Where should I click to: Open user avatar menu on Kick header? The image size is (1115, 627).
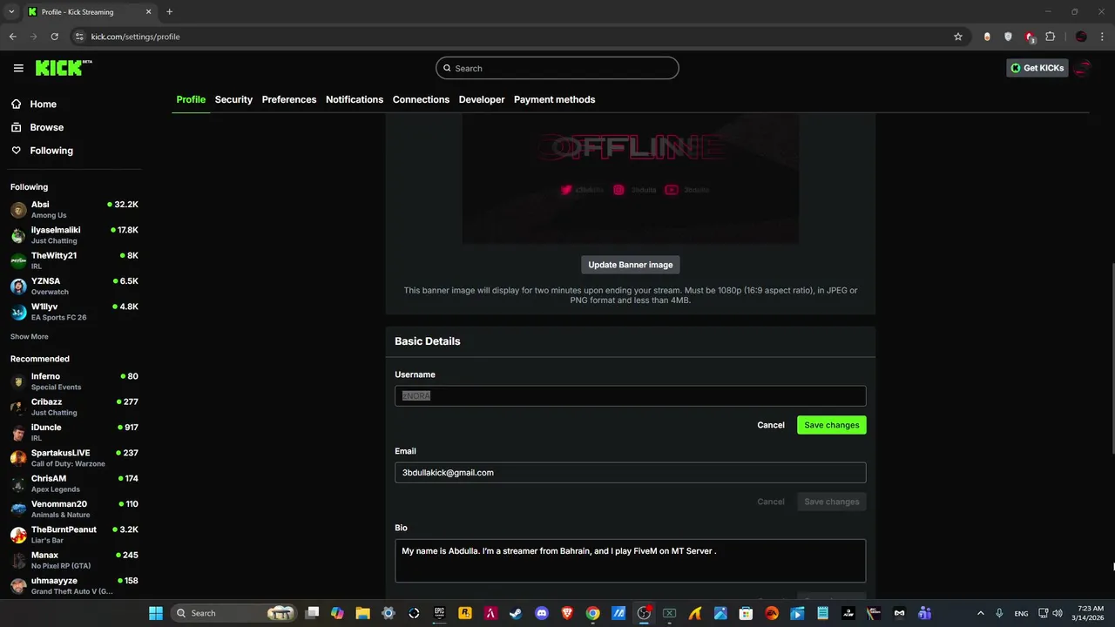click(x=1083, y=68)
